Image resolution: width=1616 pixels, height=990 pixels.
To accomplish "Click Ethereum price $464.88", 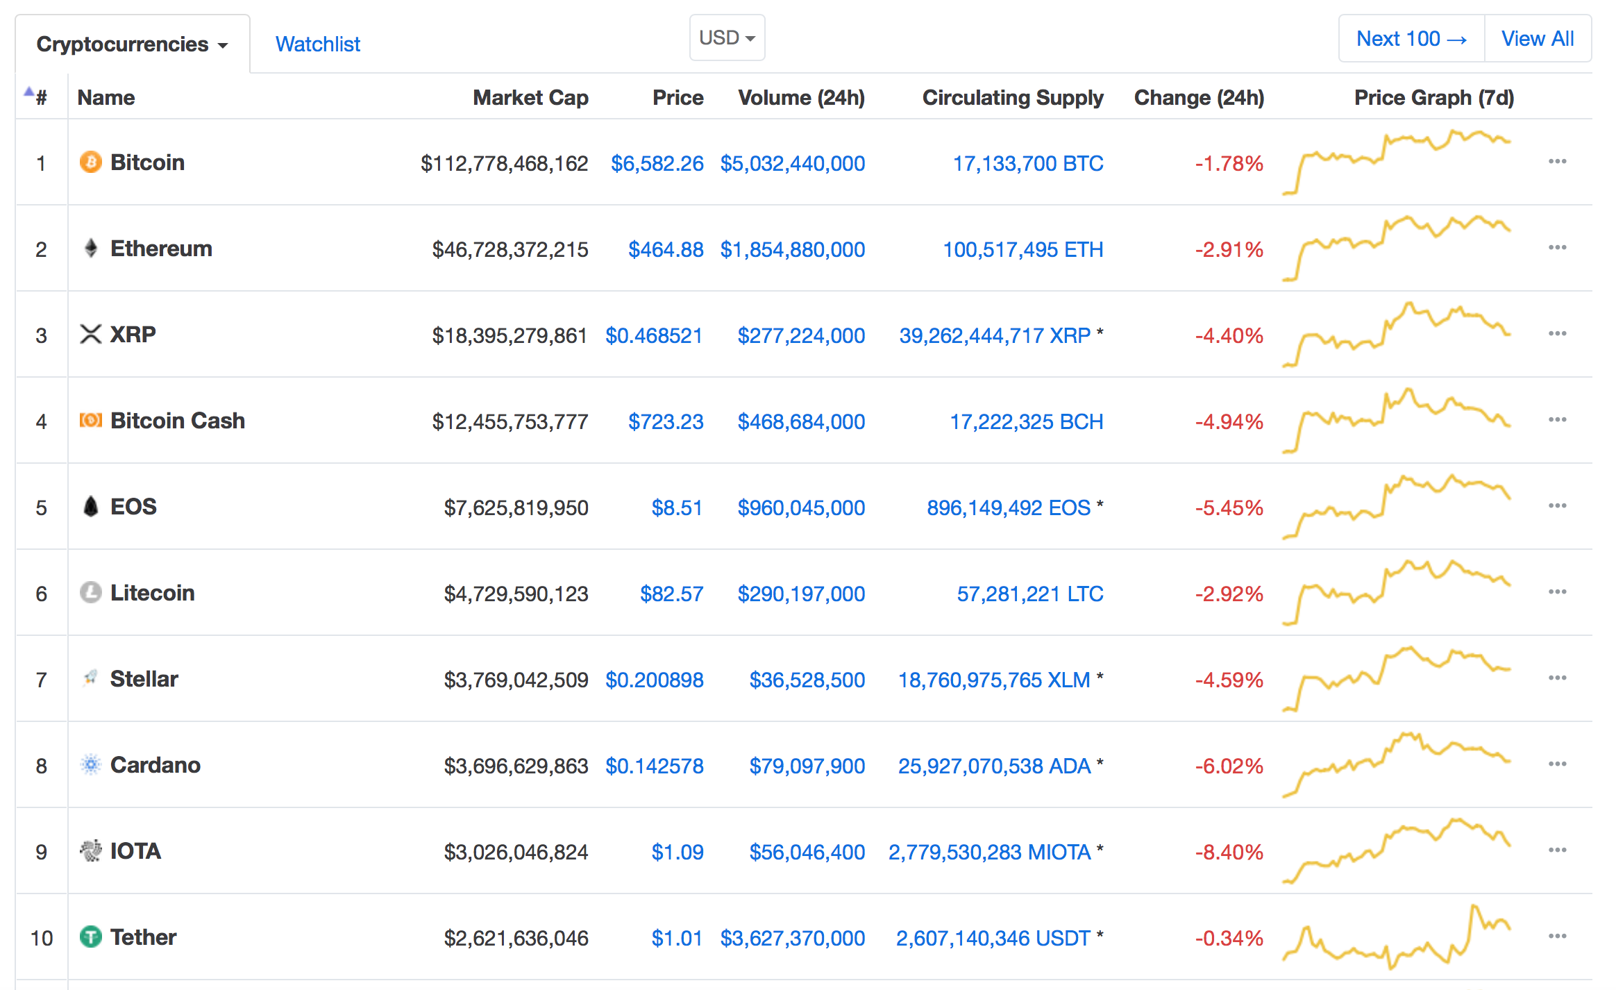I will (x=666, y=249).
